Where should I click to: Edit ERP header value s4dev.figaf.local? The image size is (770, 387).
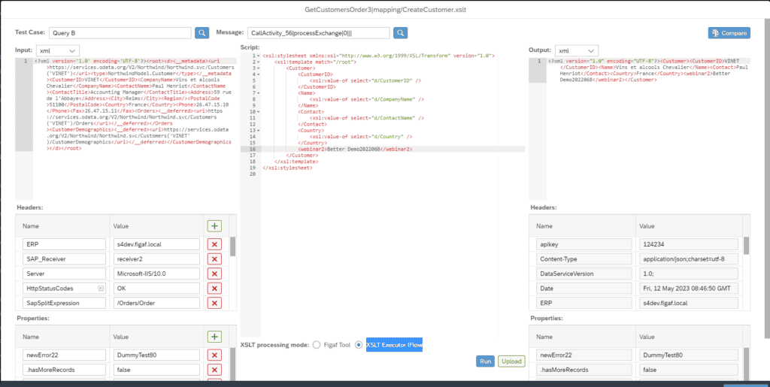pos(156,244)
